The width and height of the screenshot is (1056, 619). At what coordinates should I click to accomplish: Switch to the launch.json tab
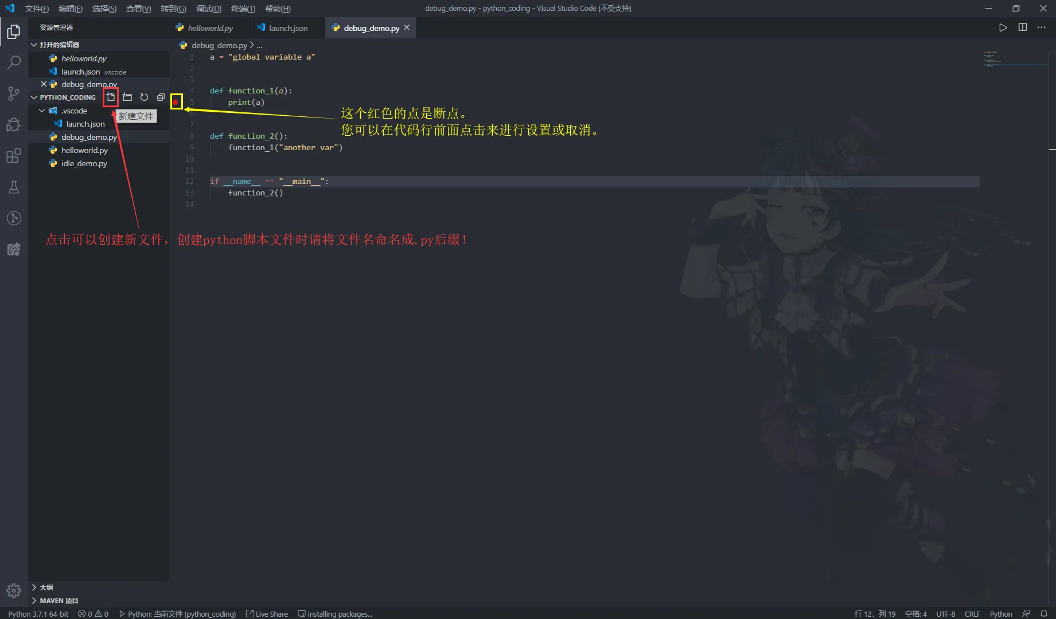tap(288, 28)
